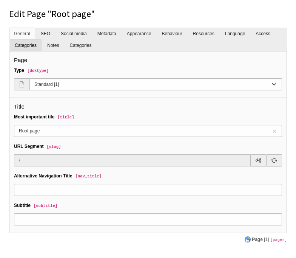The width and height of the screenshot is (296, 258).
Task: Select the Language tab
Action: coord(235,34)
